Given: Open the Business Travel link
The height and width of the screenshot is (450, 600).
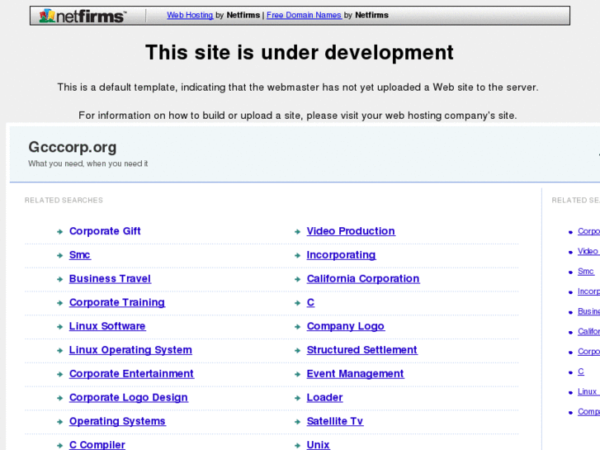Looking at the screenshot, I should point(110,278).
